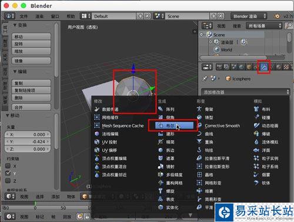This screenshot has width=294, height=222.
Task: Click the 移动 Translate button
Action: (31, 36)
